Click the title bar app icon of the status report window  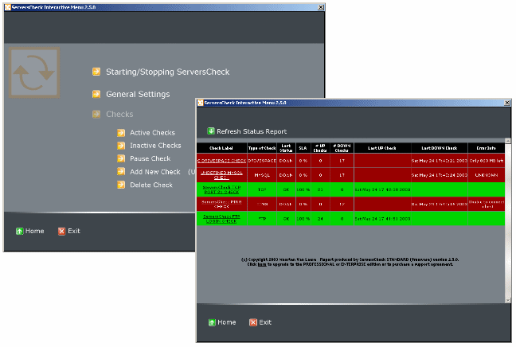point(200,103)
